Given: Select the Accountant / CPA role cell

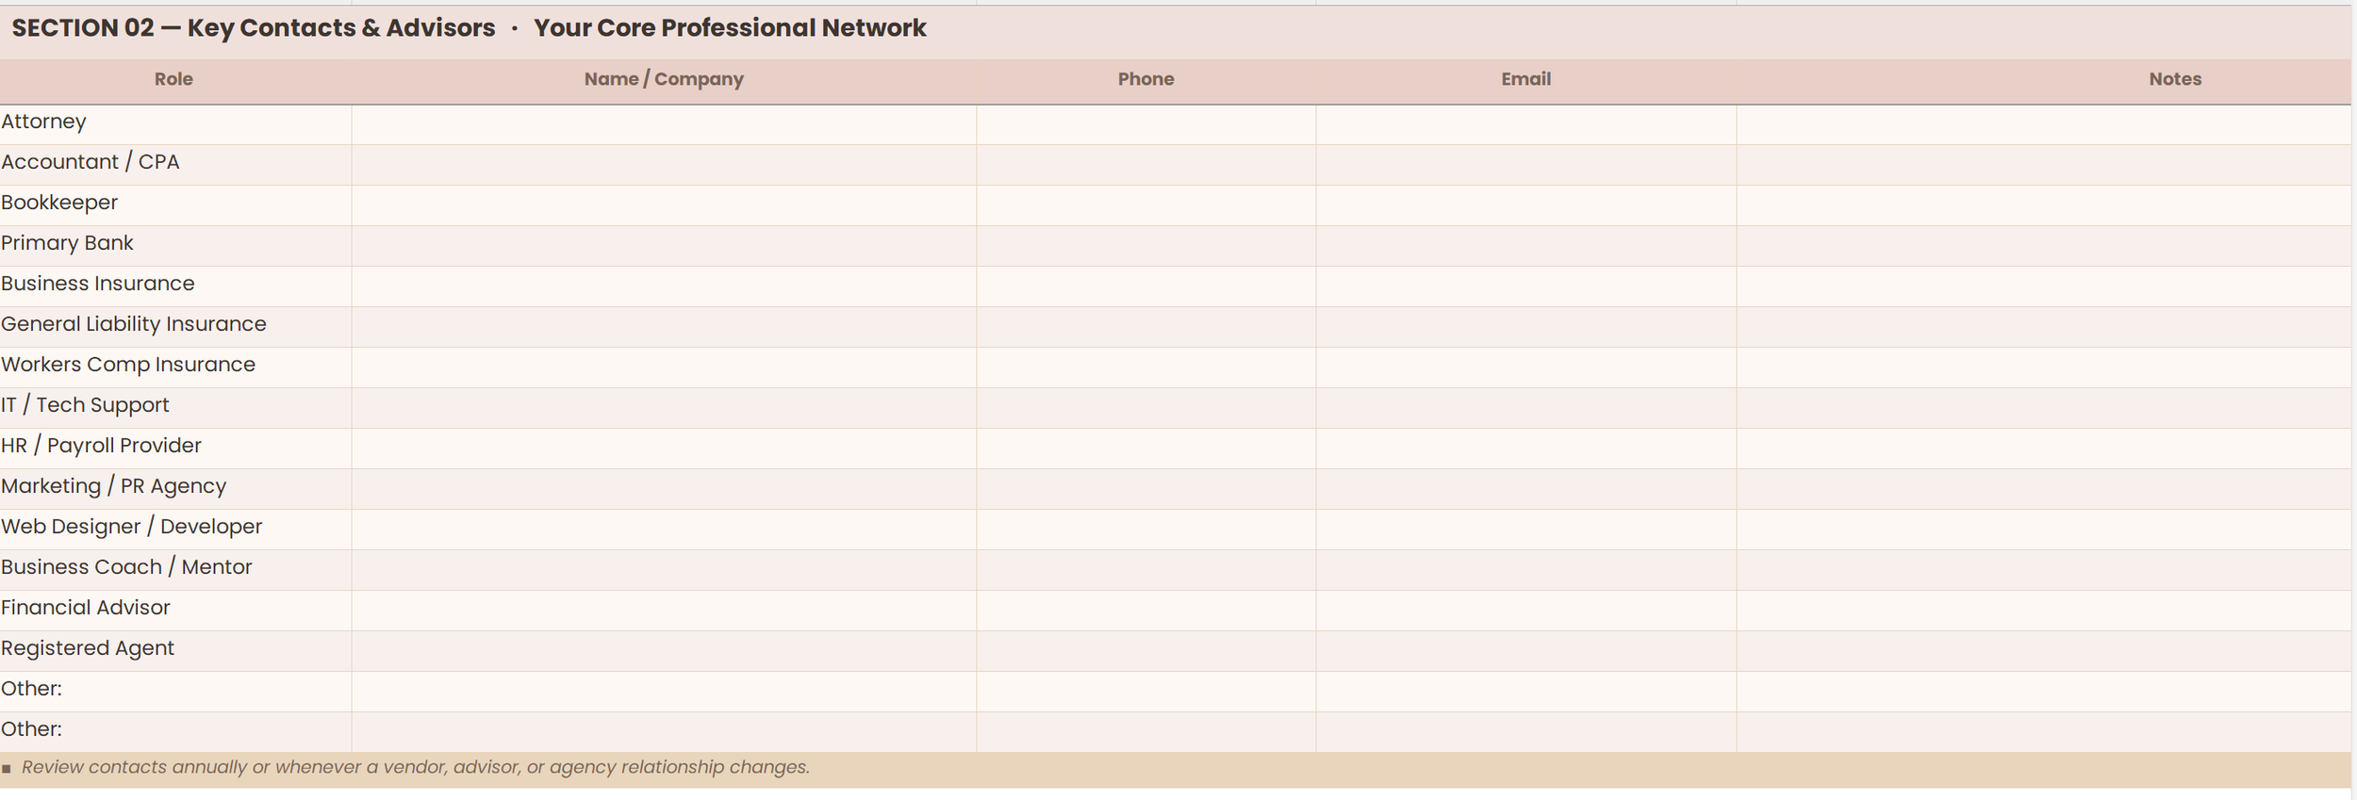Looking at the screenshot, I should [x=175, y=165].
